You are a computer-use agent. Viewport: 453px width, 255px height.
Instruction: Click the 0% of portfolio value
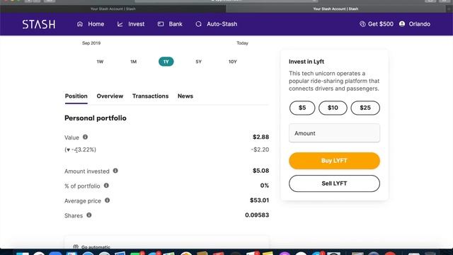[x=265, y=186]
